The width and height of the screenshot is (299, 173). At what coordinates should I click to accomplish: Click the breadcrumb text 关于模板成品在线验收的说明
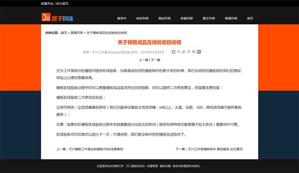[x=107, y=33]
